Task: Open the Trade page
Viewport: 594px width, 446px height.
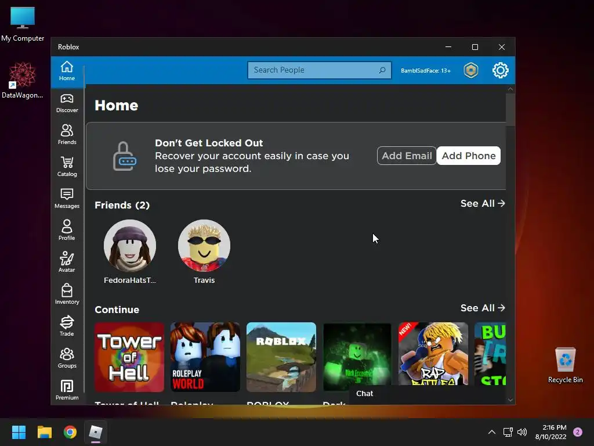Action: click(67, 326)
